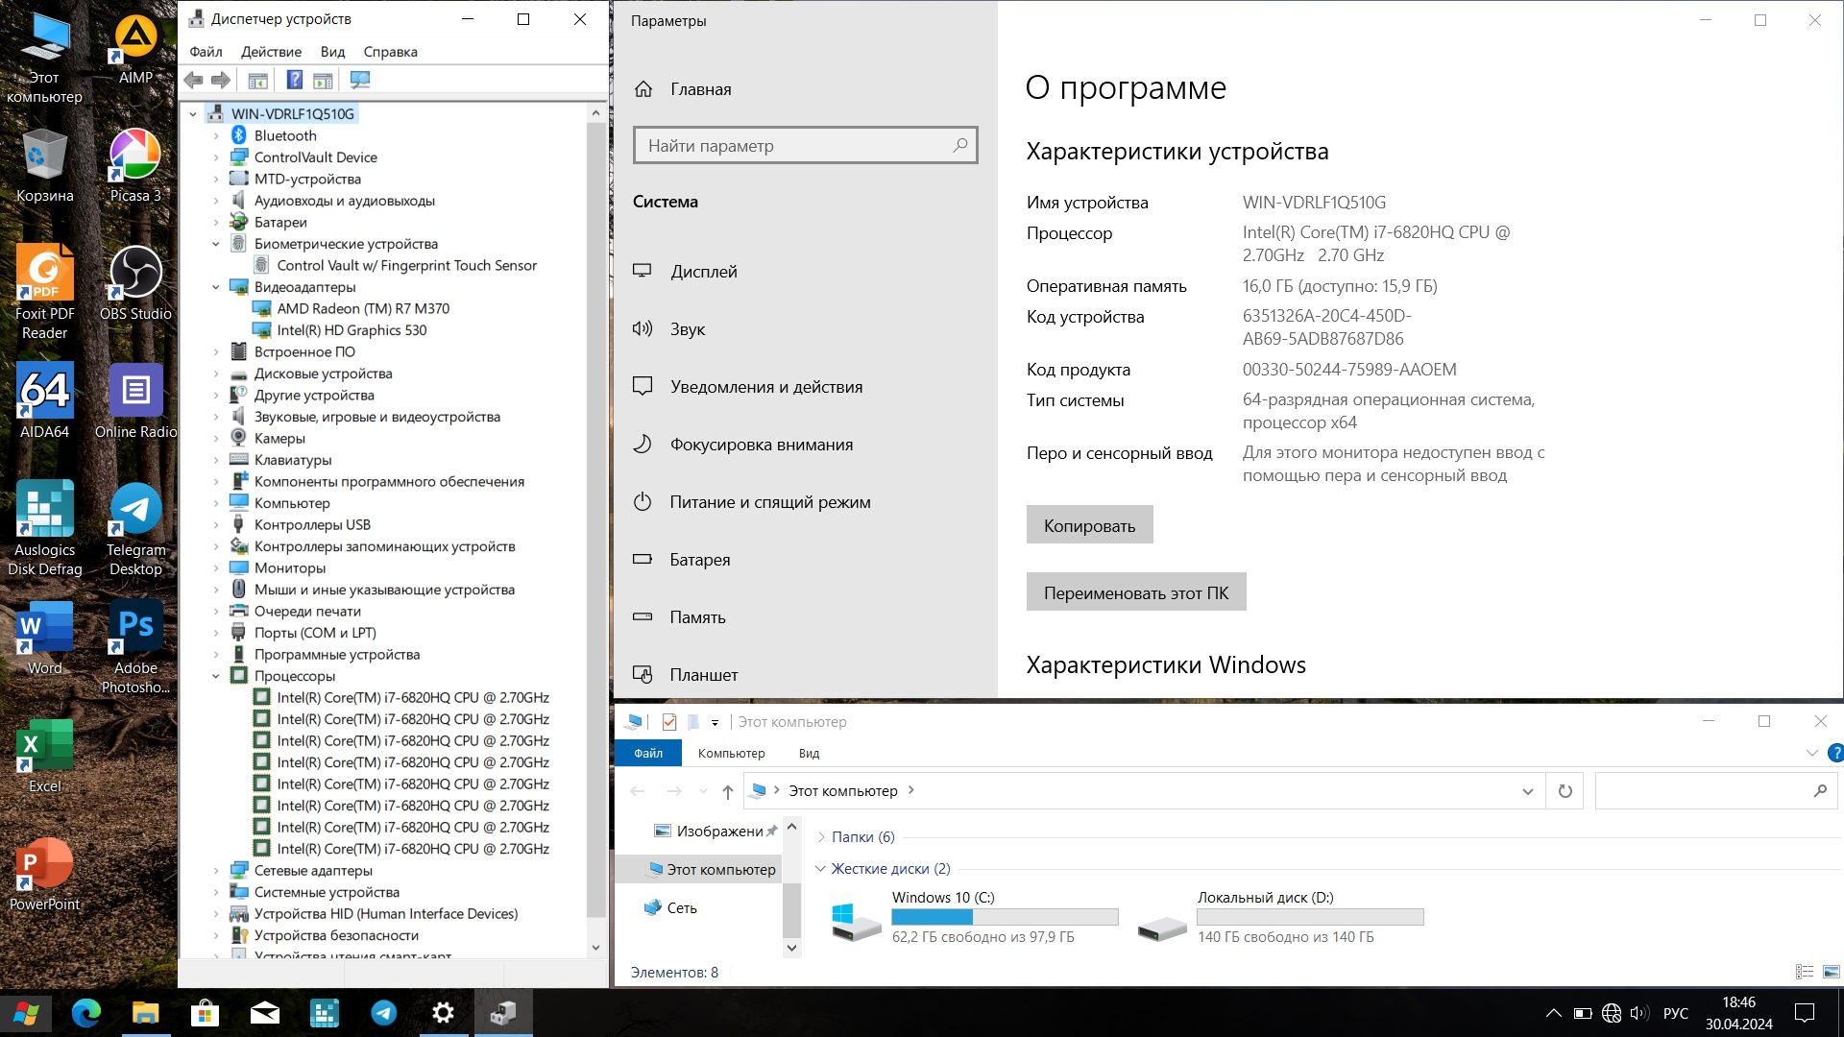Click Копировать button in Settings
This screenshot has height=1037, width=1844.
(1089, 525)
